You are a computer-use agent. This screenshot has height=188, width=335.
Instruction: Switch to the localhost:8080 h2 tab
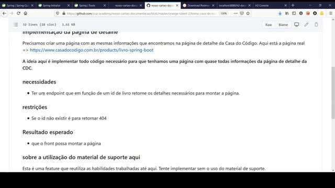point(235,5)
